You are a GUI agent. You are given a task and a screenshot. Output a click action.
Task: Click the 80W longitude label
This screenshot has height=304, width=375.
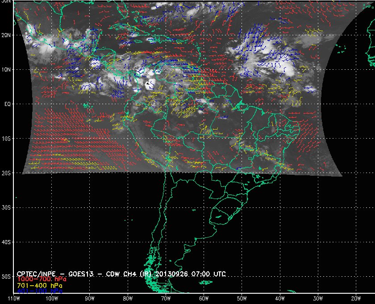[x=128, y=299]
